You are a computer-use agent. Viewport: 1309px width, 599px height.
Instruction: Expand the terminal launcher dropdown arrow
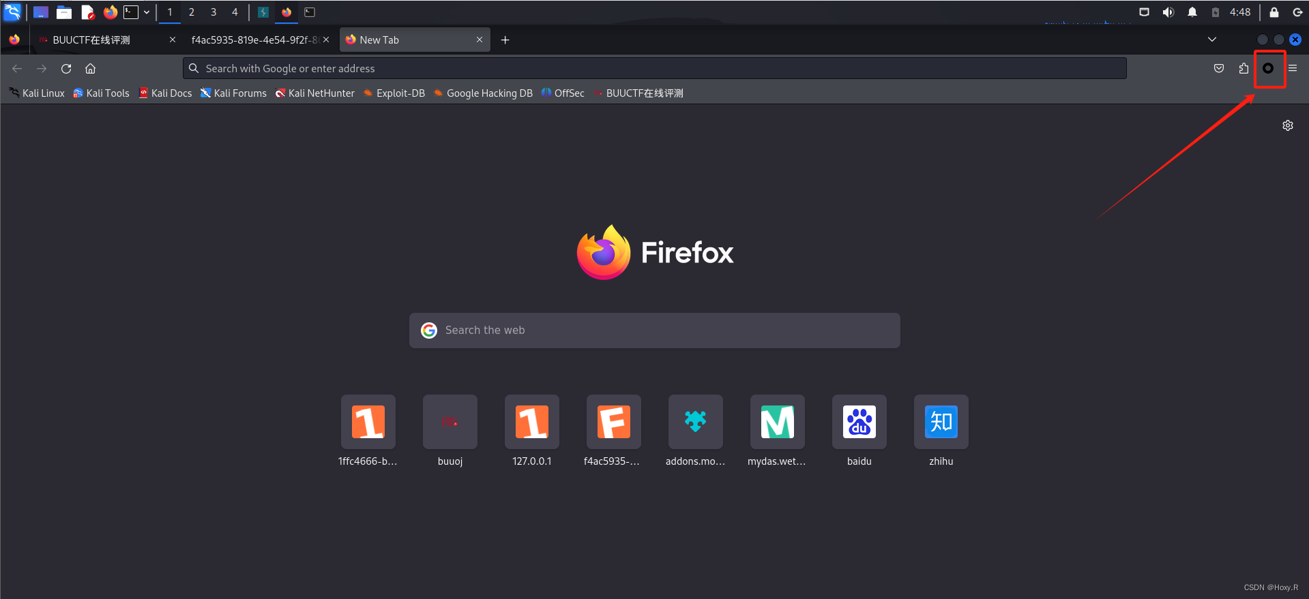(x=147, y=12)
